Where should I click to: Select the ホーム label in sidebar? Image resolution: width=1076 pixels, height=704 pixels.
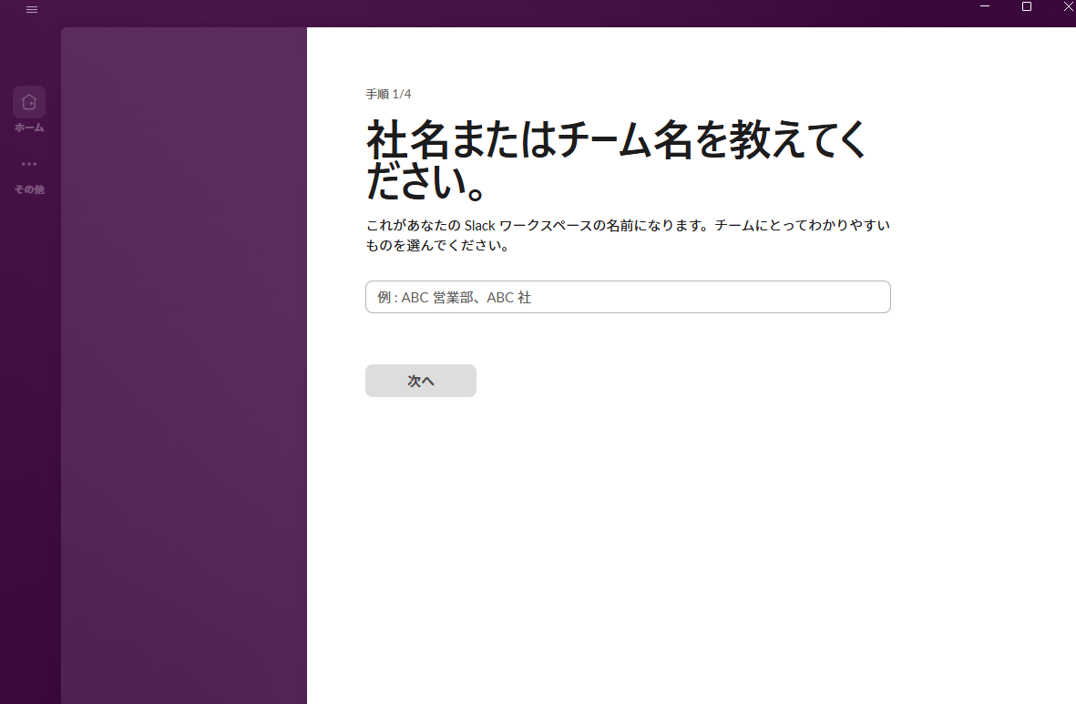pos(29,128)
